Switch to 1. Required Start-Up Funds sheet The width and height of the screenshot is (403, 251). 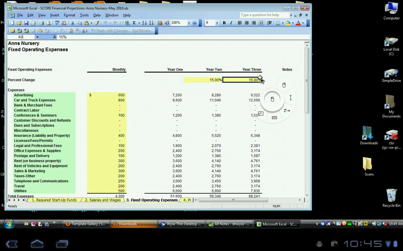pyautogui.click(x=54, y=200)
